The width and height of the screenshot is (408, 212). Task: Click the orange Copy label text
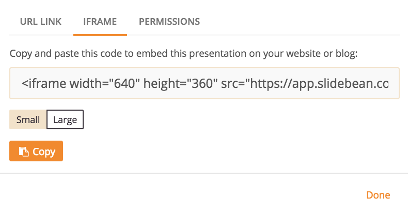(44, 152)
